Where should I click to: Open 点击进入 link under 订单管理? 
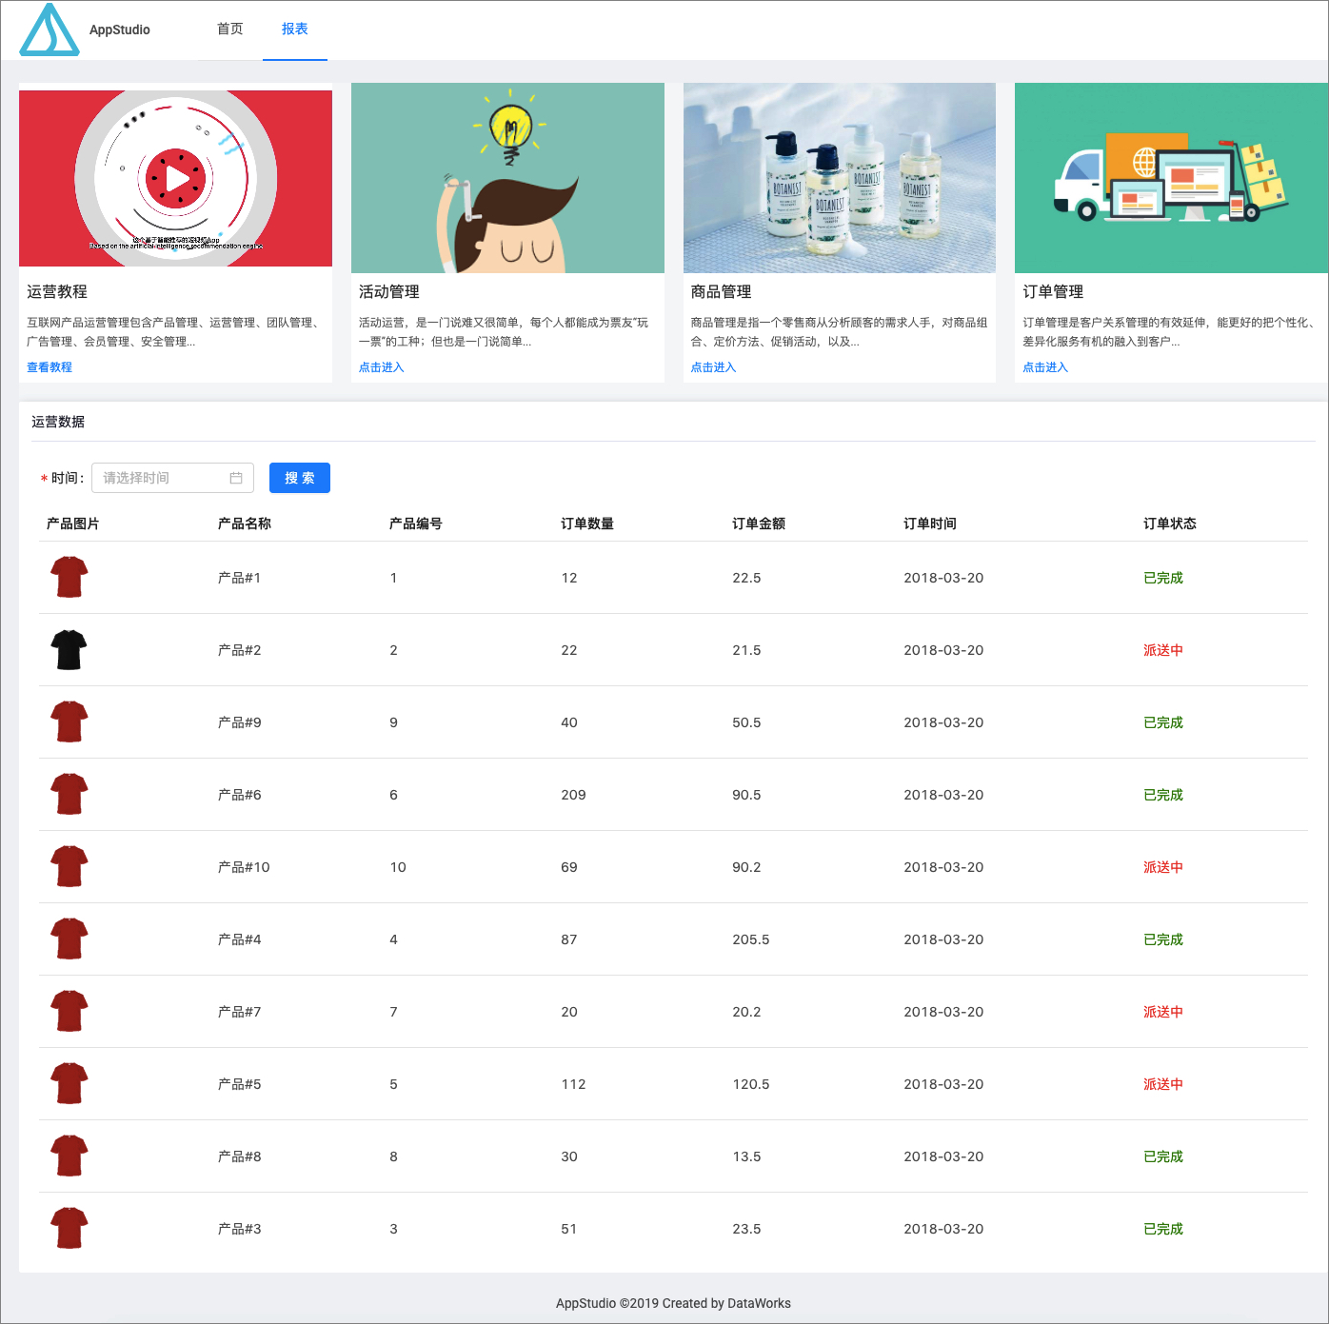(x=1045, y=367)
